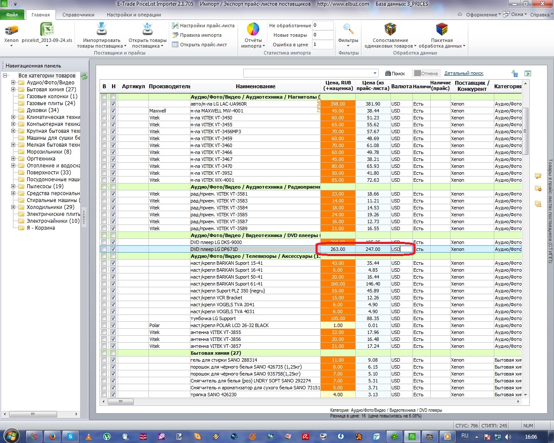554x443 pixels.
Task: Toggle Н checkbox for м-ла VITEK VT-3450
Action: coord(113,118)
